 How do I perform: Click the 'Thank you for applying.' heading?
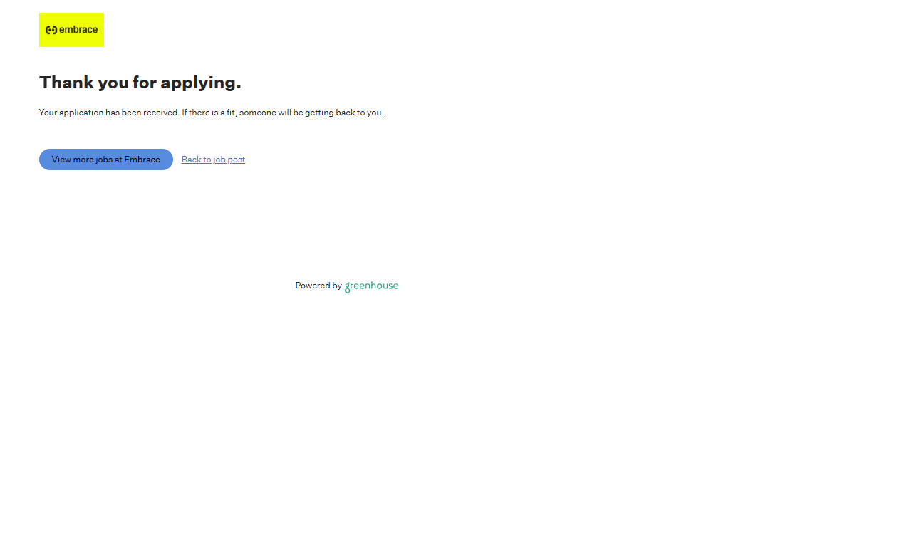click(140, 83)
